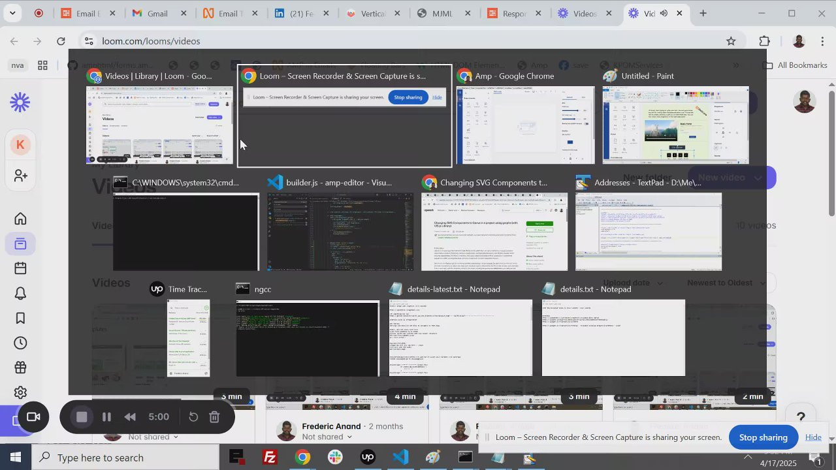Reload the loom.com page
The image size is (836, 470).
(61, 41)
